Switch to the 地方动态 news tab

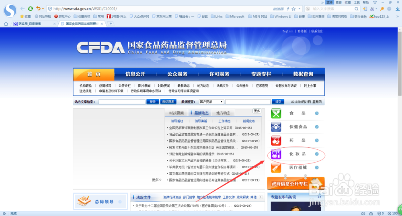click(x=223, y=113)
